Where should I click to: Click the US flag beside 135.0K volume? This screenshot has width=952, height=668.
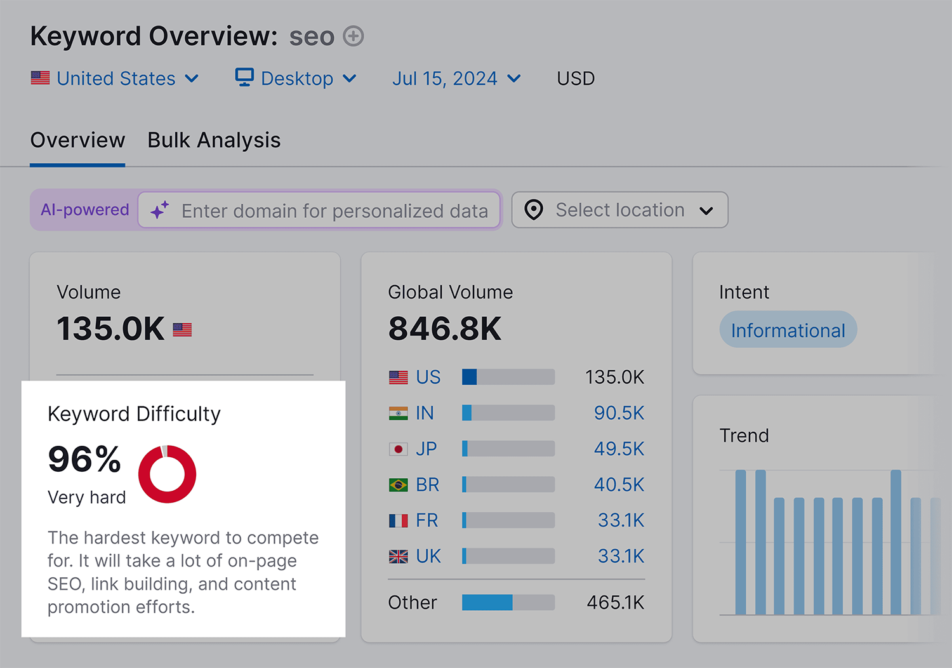182,330
